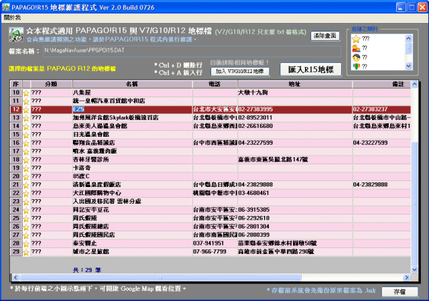The image size is (429, 301).
Task: Click the 匯入R15地標 button
Action: coord(311,70)
